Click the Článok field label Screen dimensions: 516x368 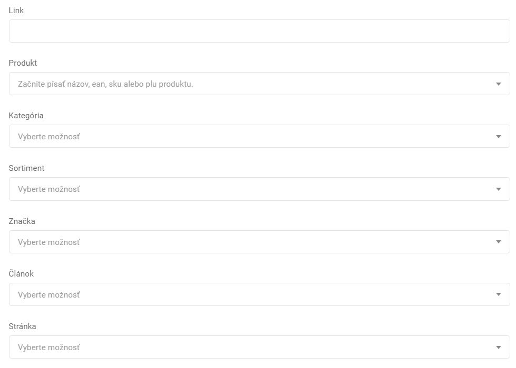coord(21,273)
